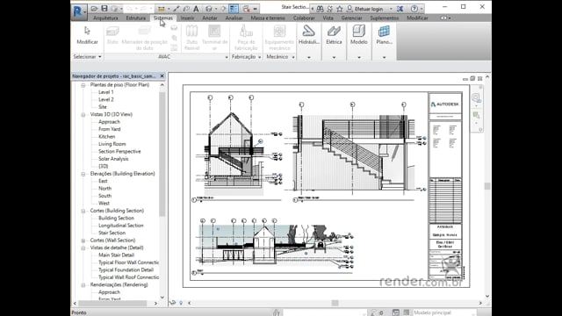The width and height of the screenshot is (562, 316).
Task: Select the North elevation
Action: (104, 189)
